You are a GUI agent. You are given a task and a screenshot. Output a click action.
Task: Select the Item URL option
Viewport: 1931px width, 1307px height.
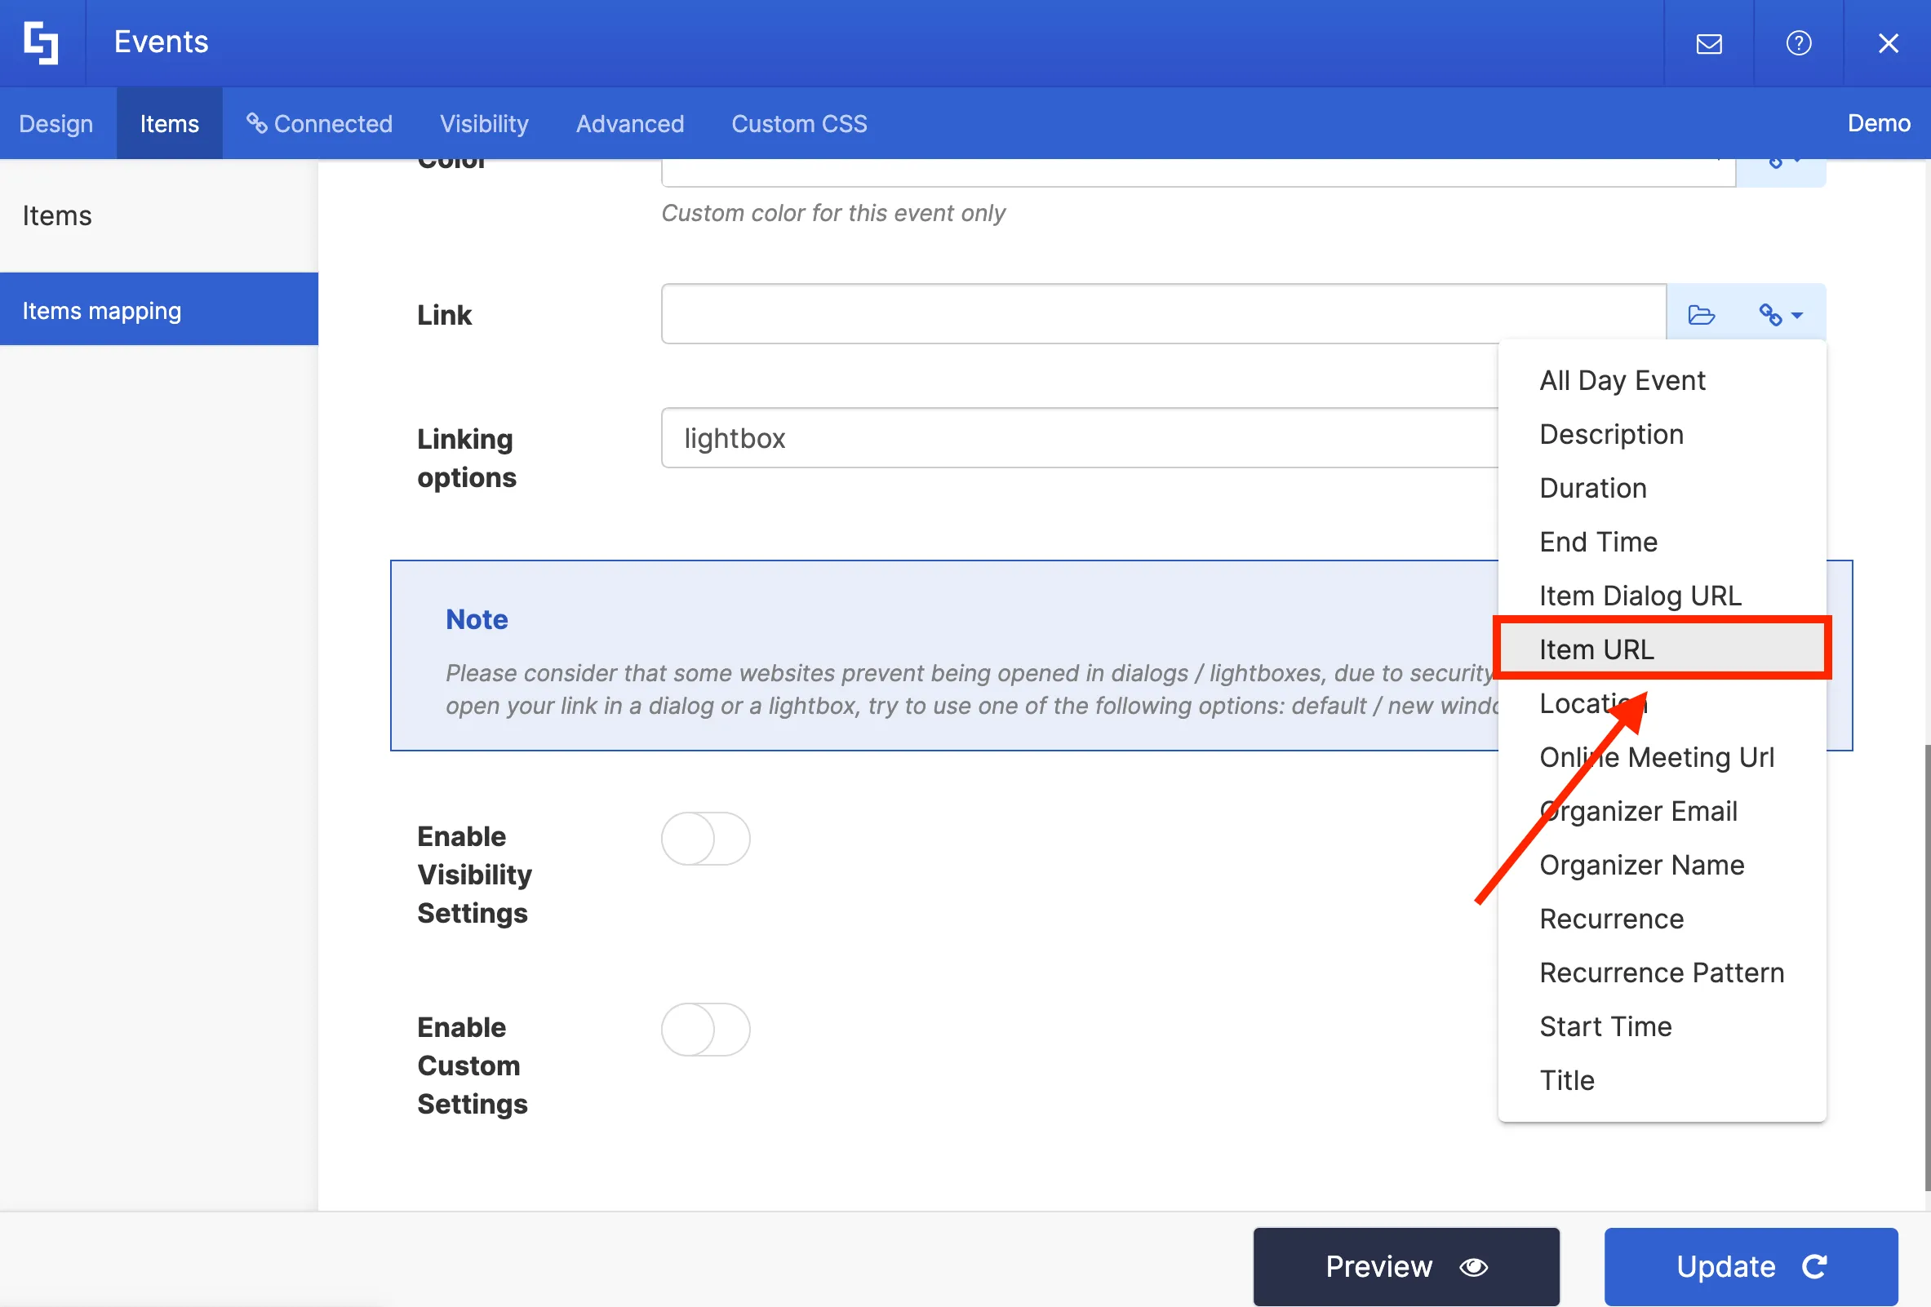click(1662, 649)
